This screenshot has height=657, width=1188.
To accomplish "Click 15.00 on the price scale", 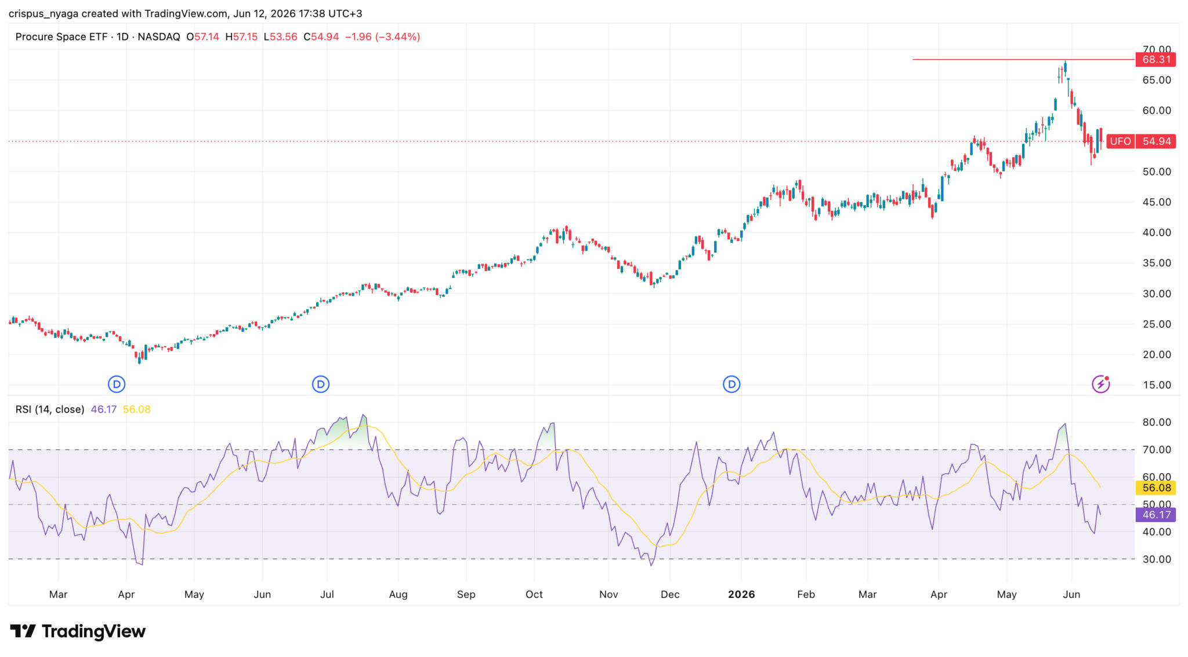I will click(1157, 385).
